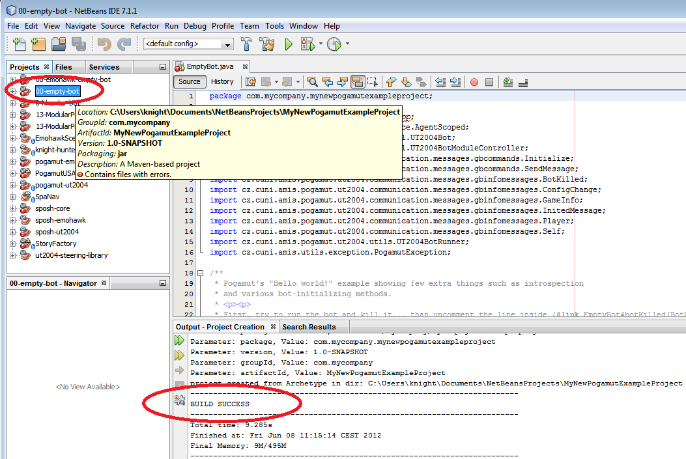Undo the last edit with the toolbar arrow

pos(104,44)
